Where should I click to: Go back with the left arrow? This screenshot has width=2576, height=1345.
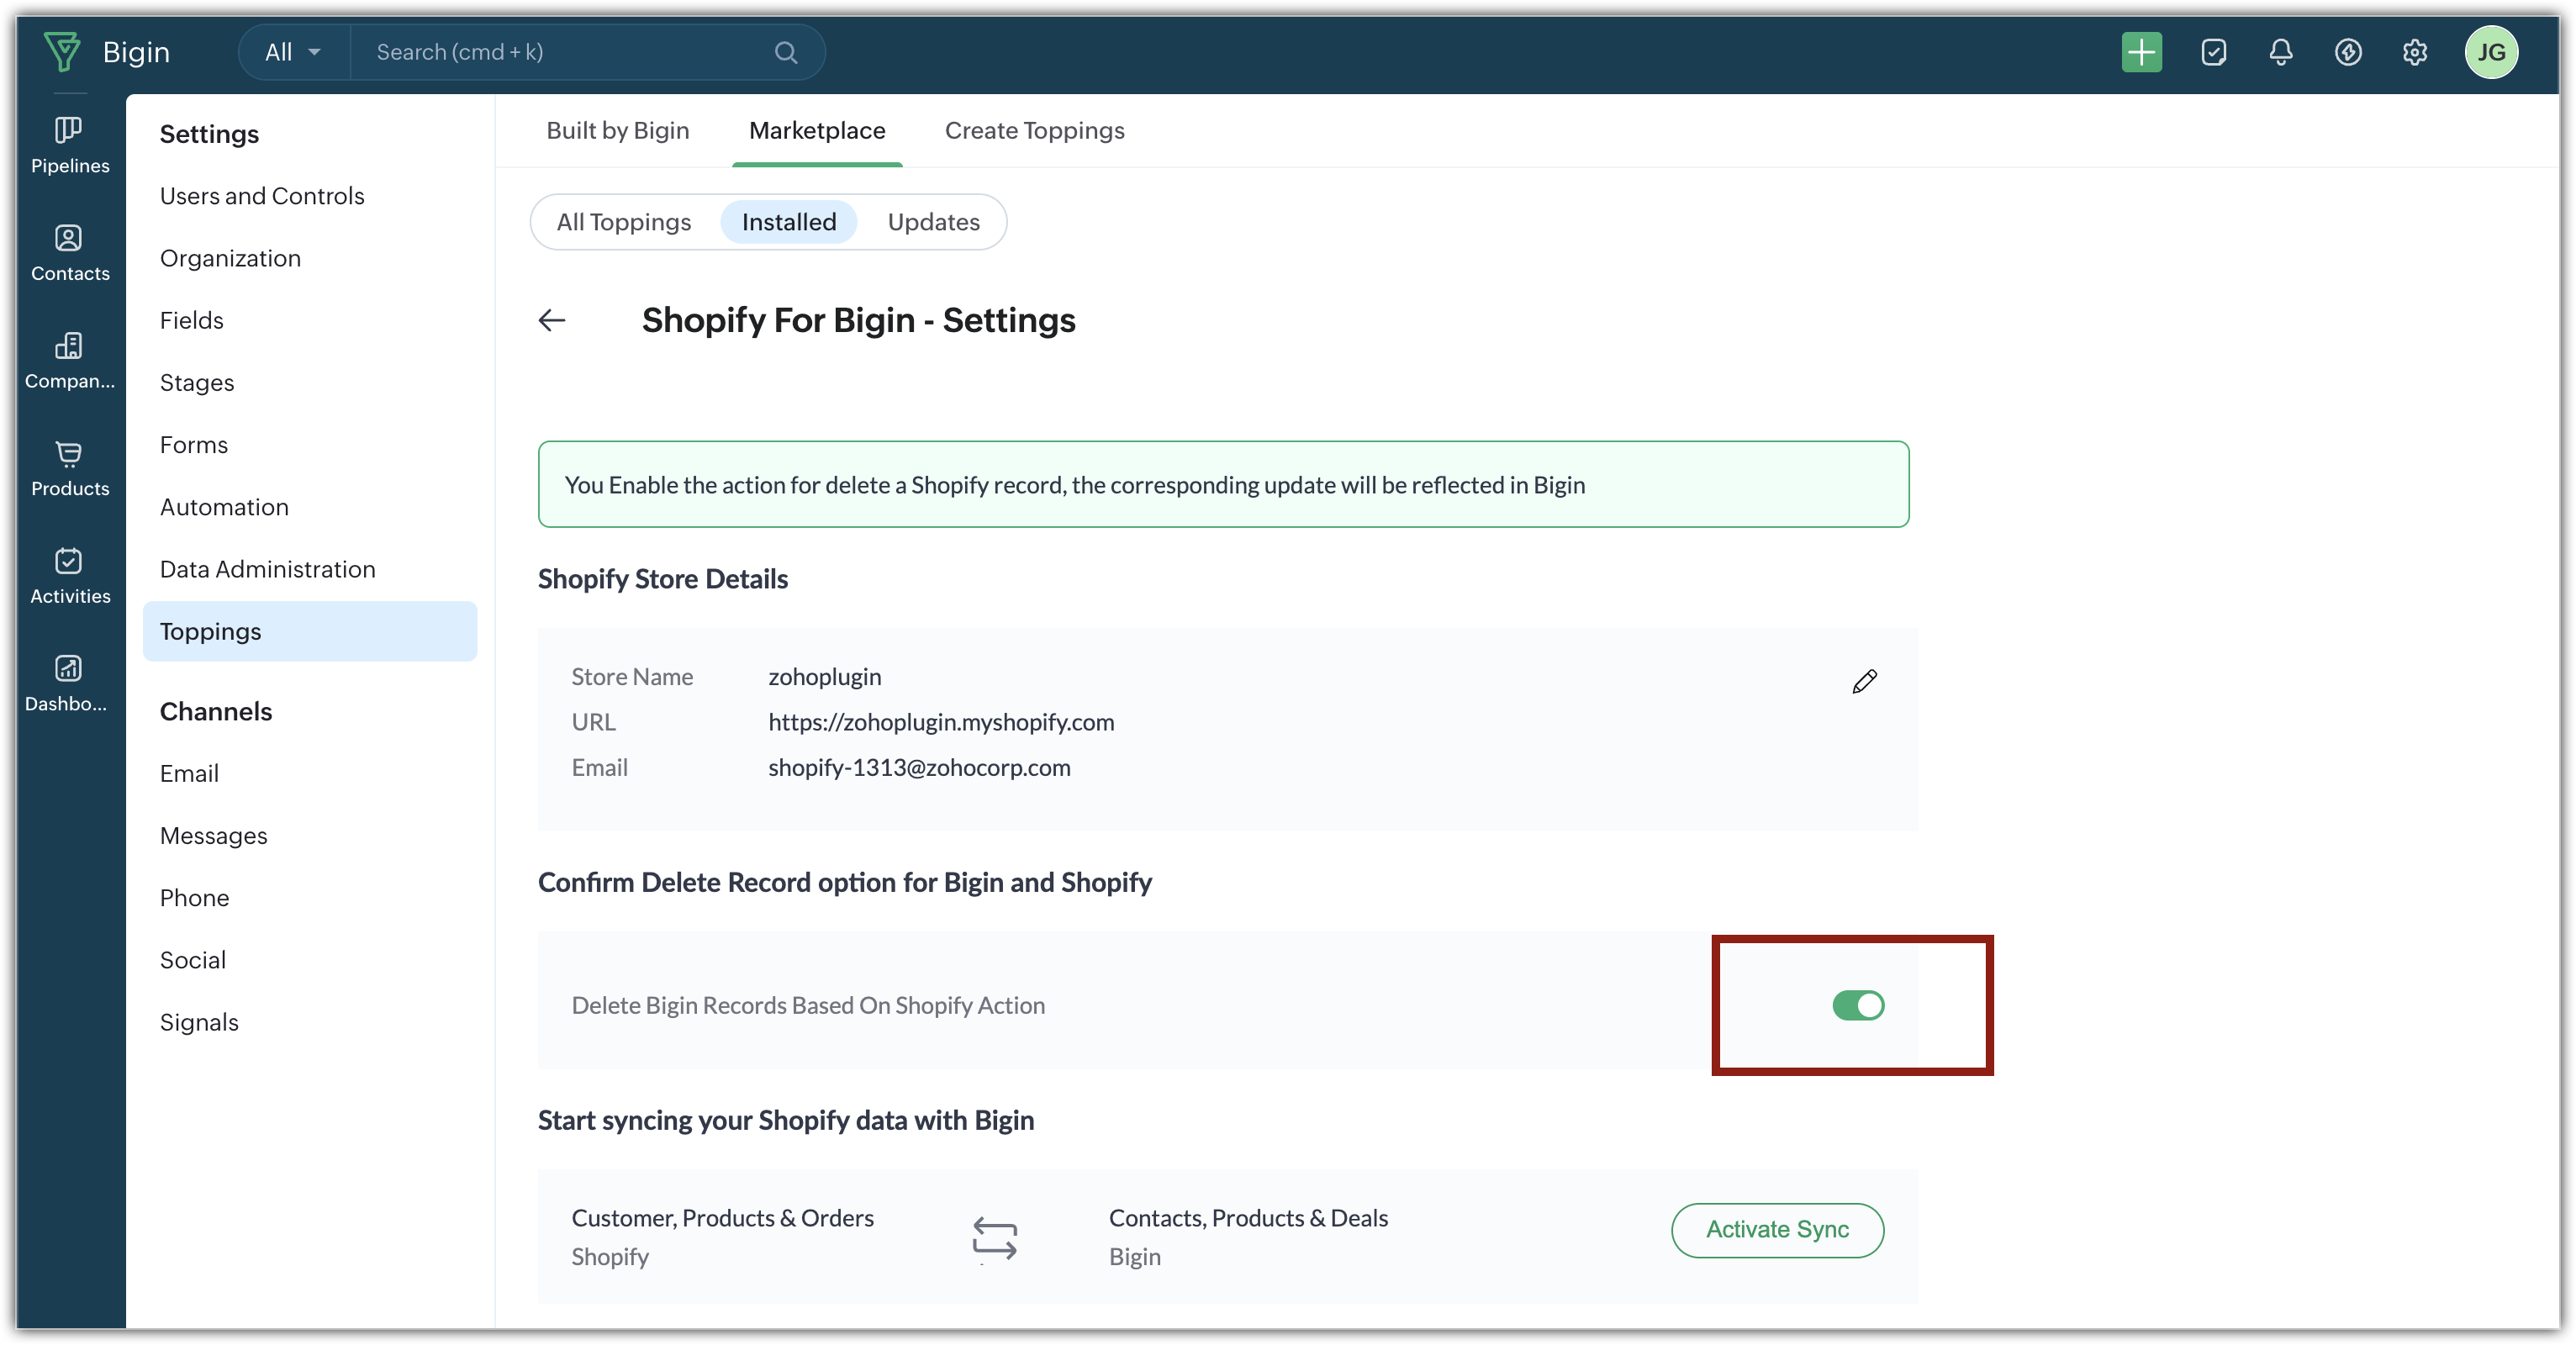click(x=552, y=320)
